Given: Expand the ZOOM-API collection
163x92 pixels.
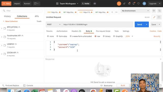Looking at the screenshot, I should click(x=2, y=54).
